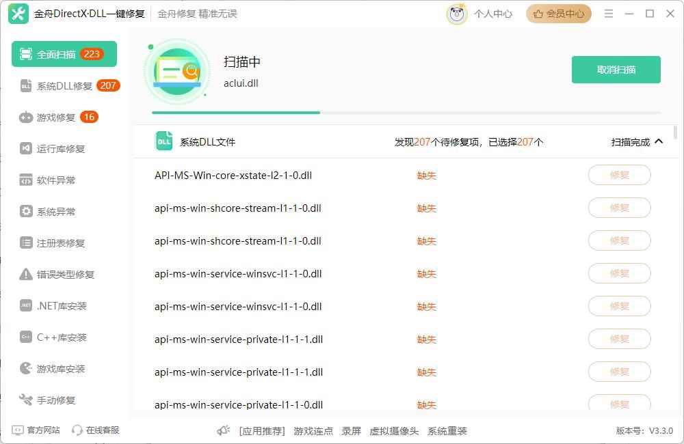Click the 手动修复 manual repair wrench icon
This screenshot has height=444, width=684.
(x=25, y=400)
